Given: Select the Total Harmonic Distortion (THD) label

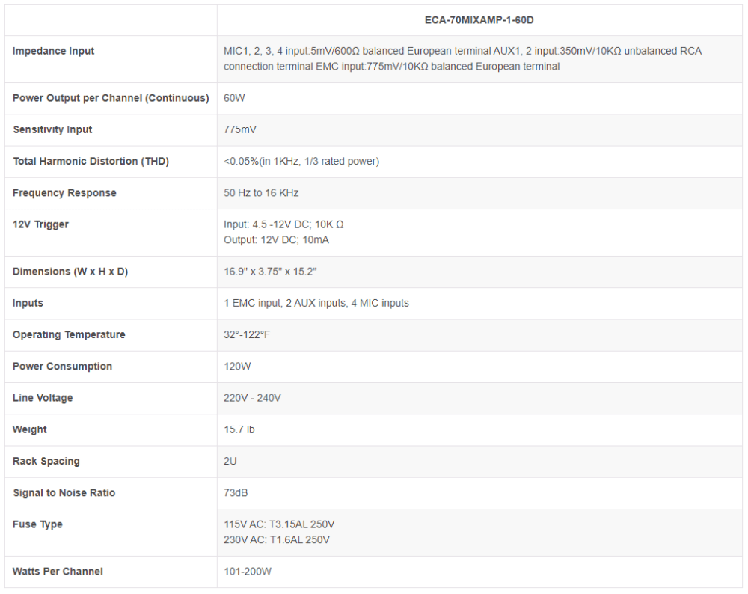Looking at the screenshot, I should coord(91,162).
